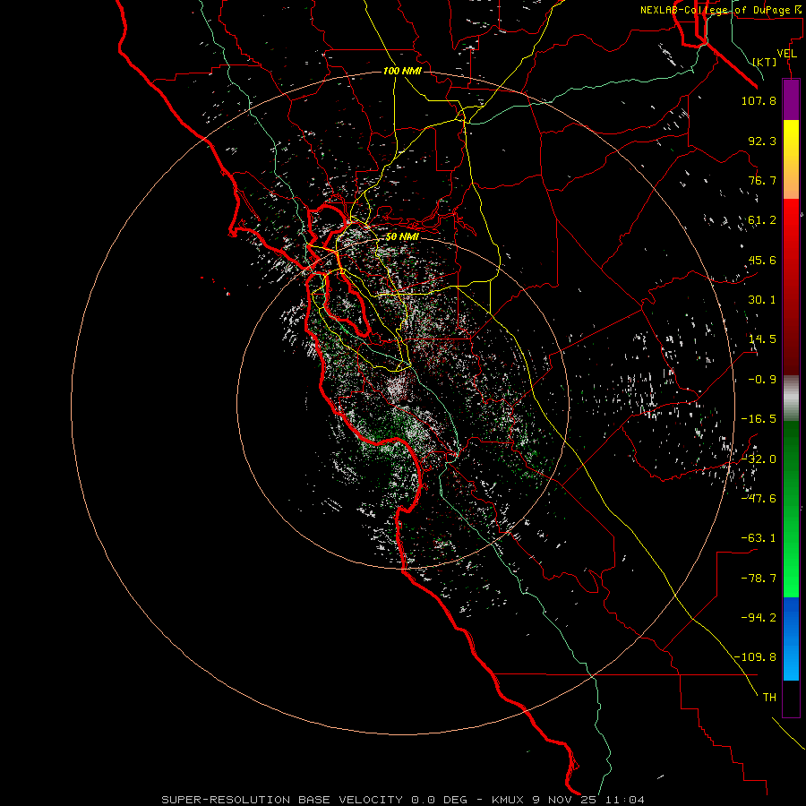
Task: Click the TH threshold label
Action: [769, 698]
